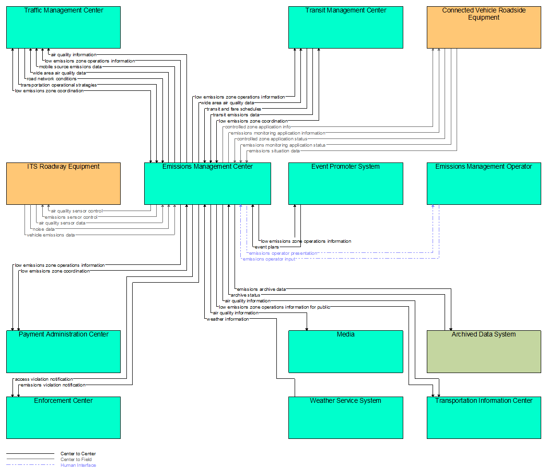Select the Emissions Management Center node
The image size is (546, 474).
point(208,184)
